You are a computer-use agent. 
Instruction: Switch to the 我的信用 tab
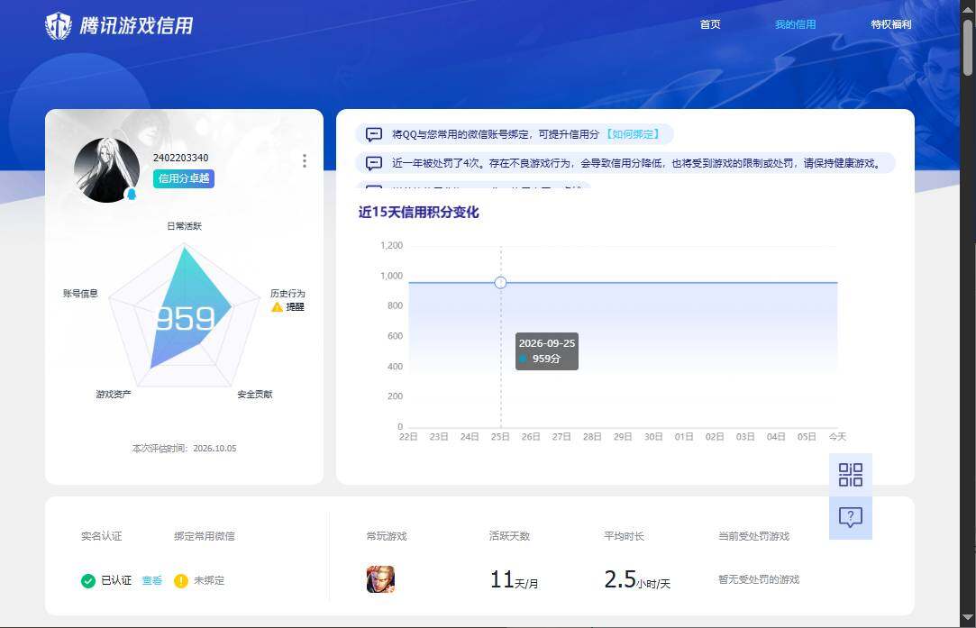(x=795, y=24)
